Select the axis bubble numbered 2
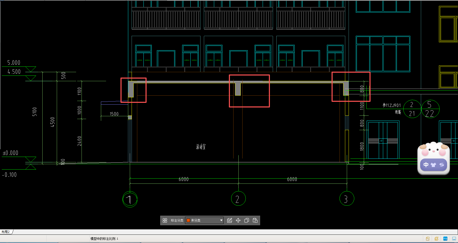 [x=238, y=198]
